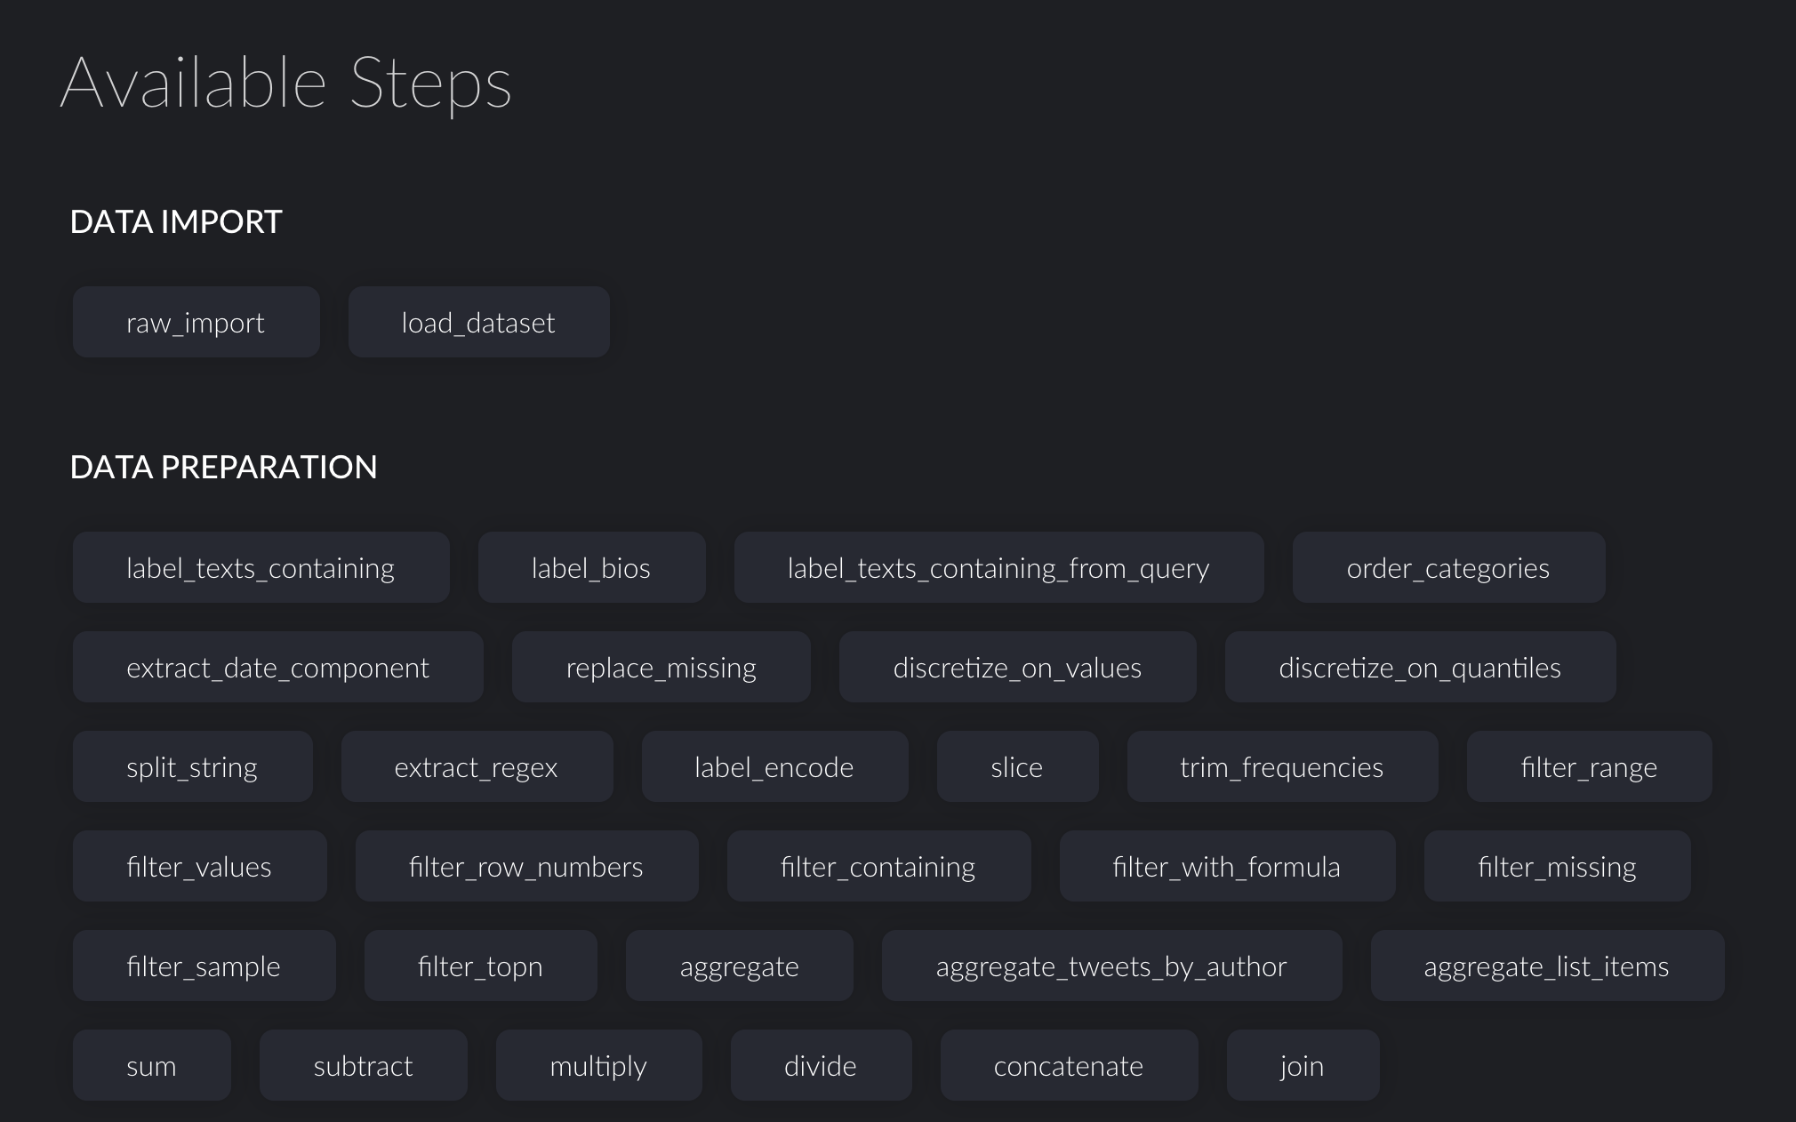Choose the subtract step
This screenshot has width=1796, height=1122.
coord(363,1065)
